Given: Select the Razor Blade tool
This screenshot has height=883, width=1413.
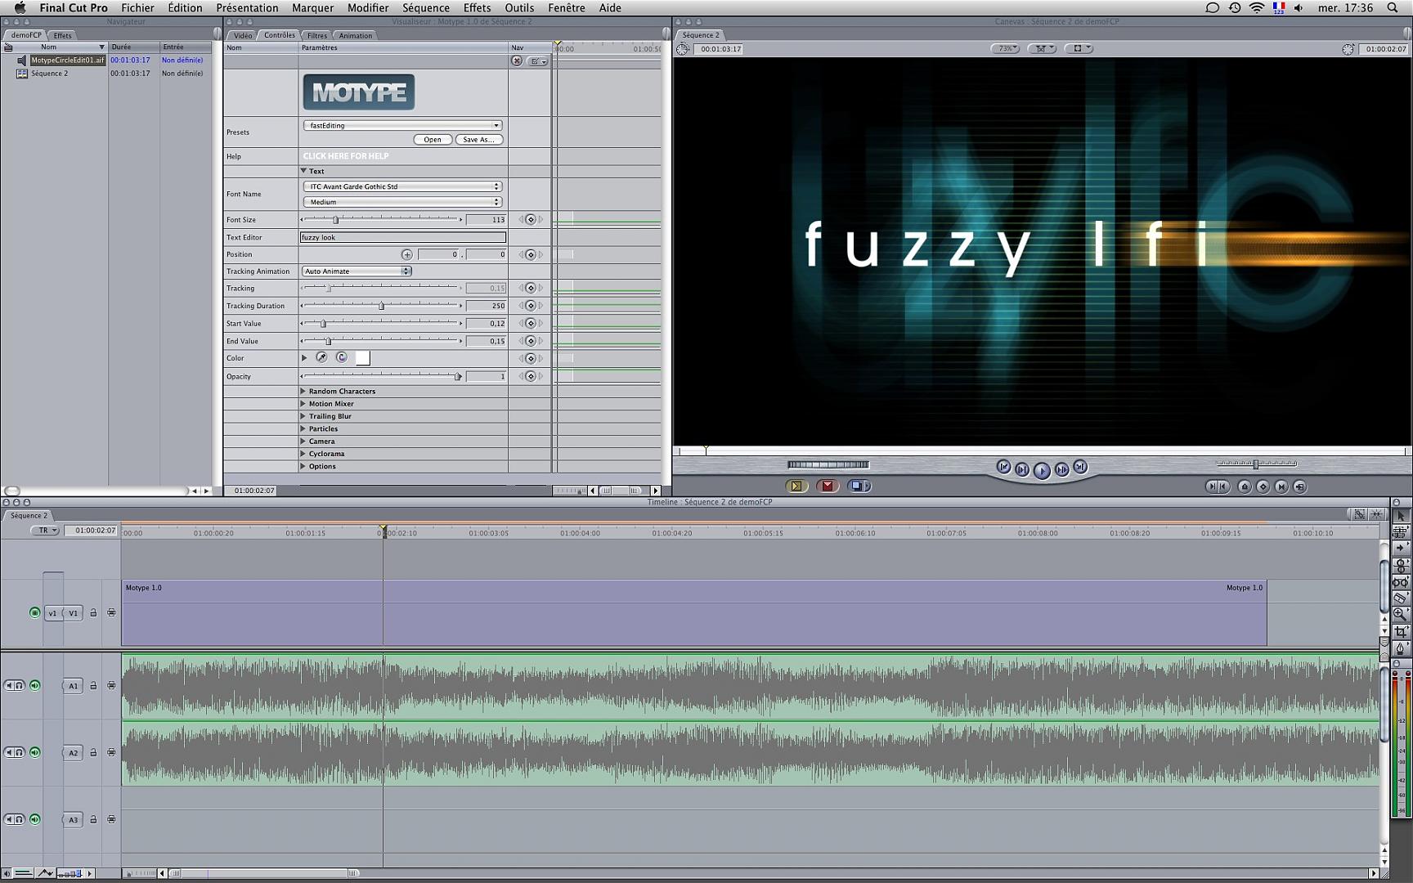Looking at the screenshot, I should point(1401,598).
